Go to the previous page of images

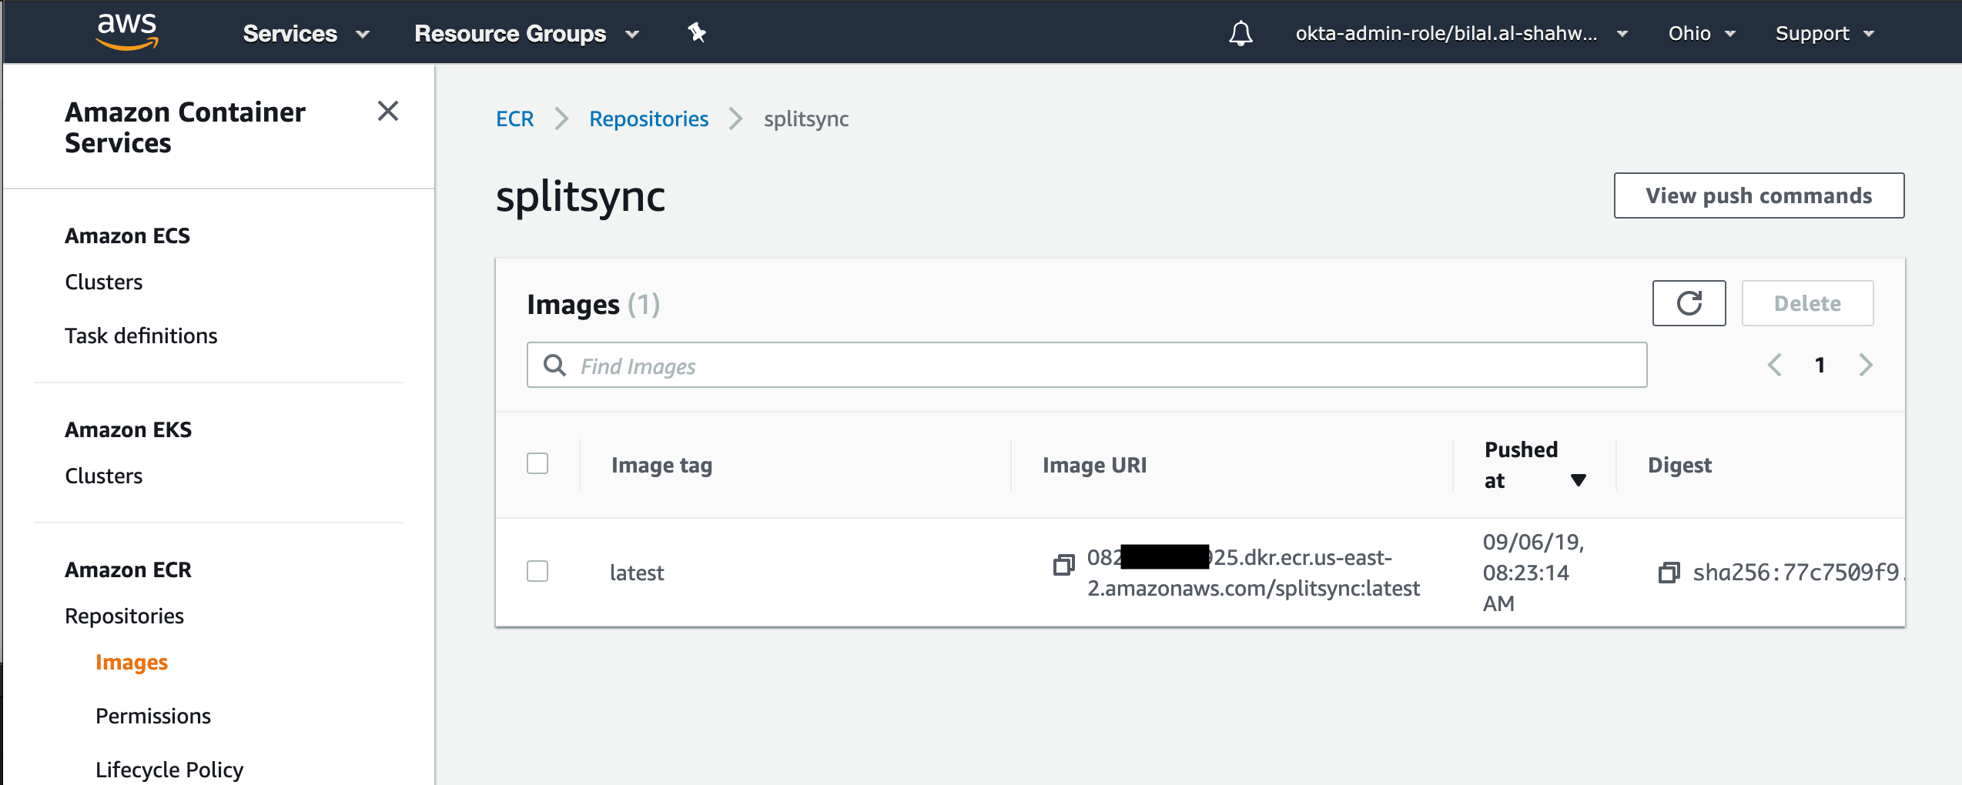(x=1774, y=365)
